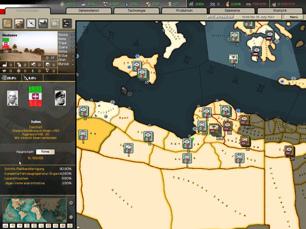Click the Rome capital button
The height and width of the screenshot is (229, 306).
45,152
